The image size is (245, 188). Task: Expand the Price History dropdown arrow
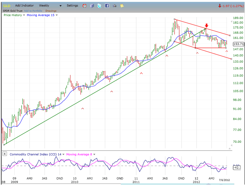pos(24,15)
